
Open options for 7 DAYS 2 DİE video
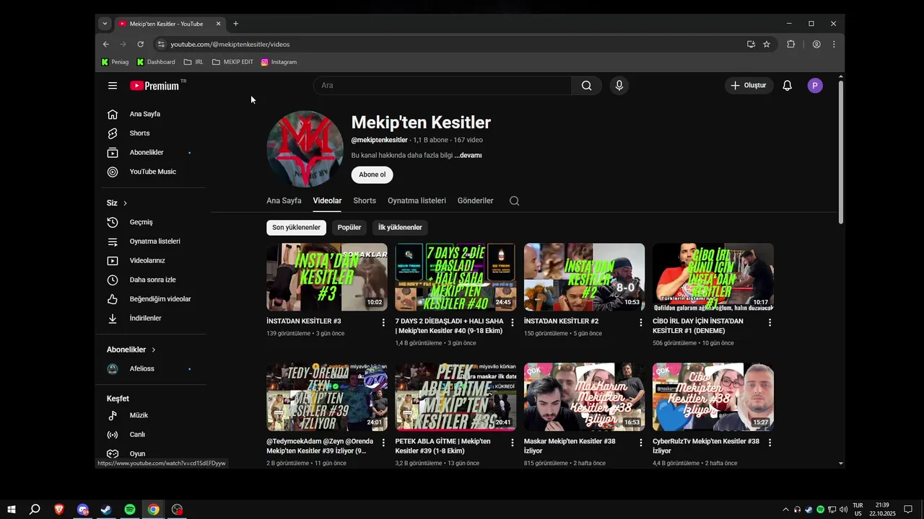click(513, 322)
